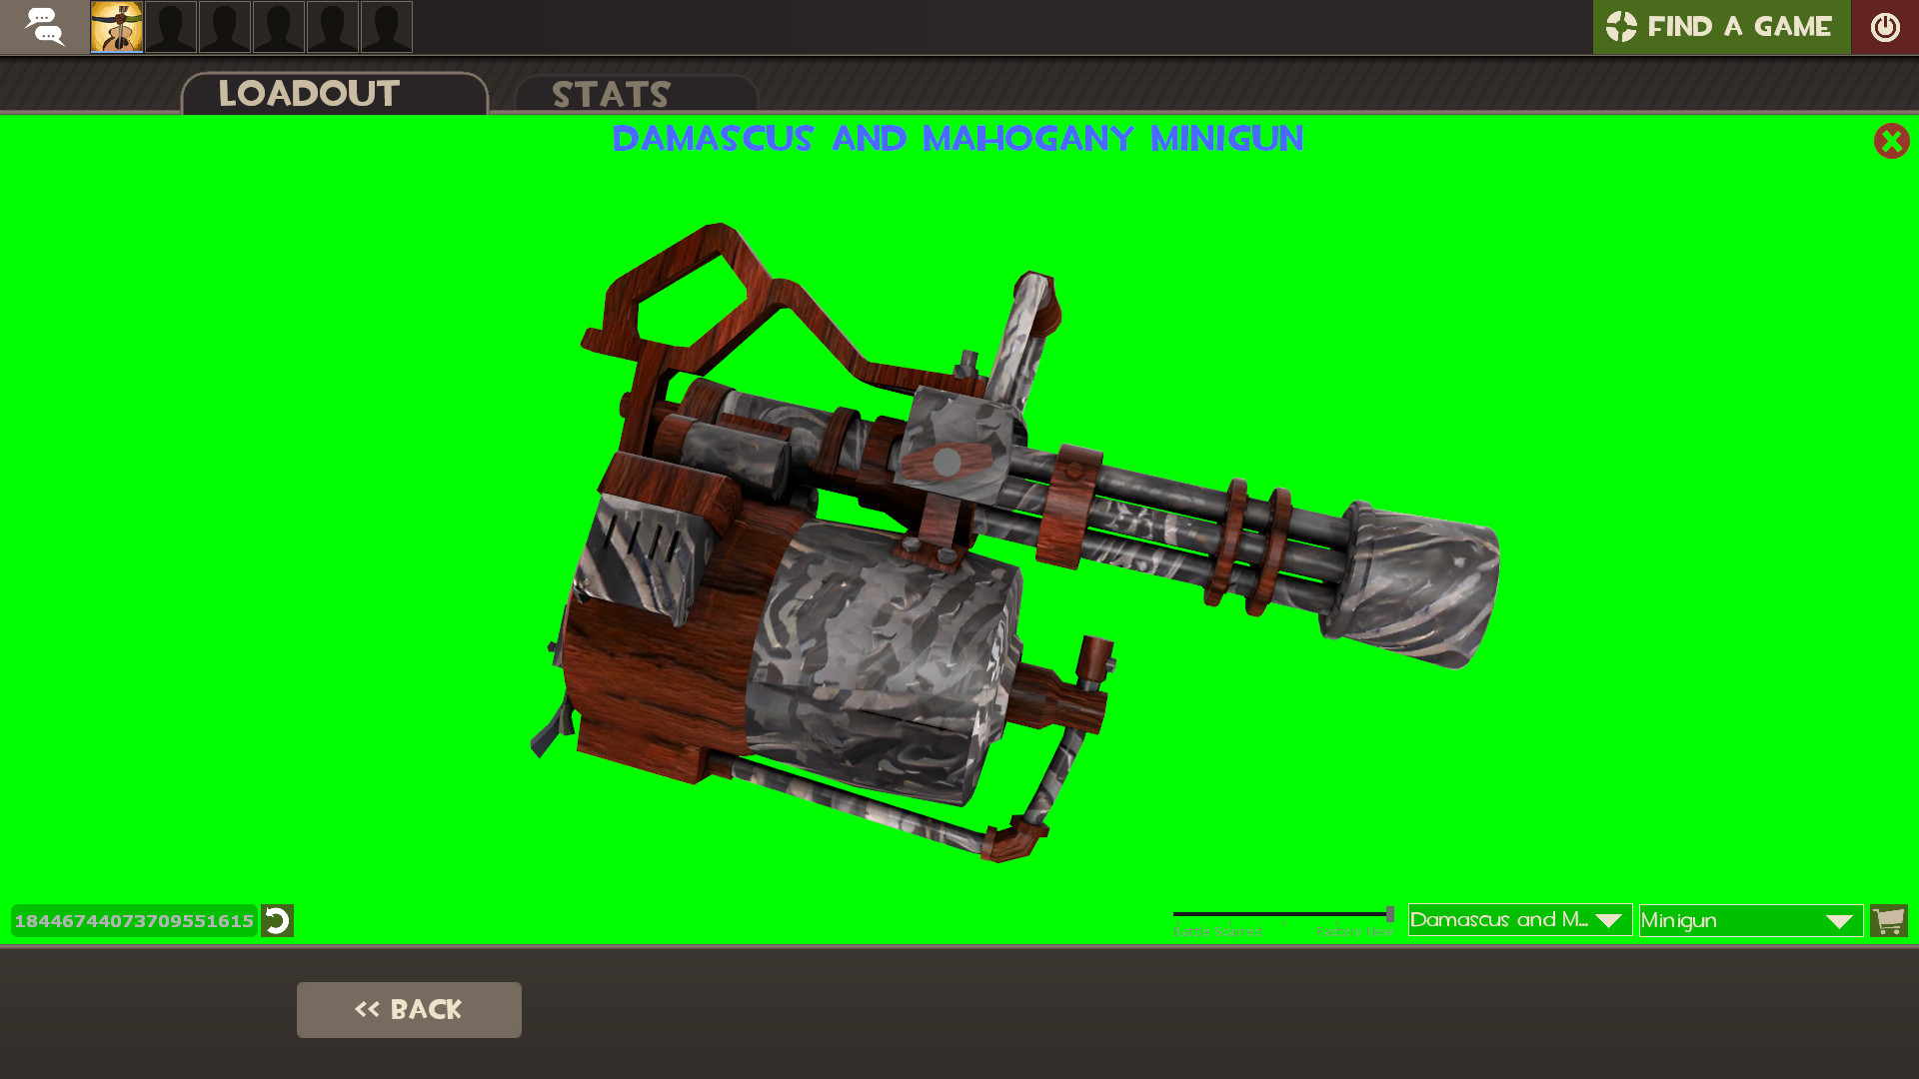Click the pattern seed number field

tap(133, 921)
